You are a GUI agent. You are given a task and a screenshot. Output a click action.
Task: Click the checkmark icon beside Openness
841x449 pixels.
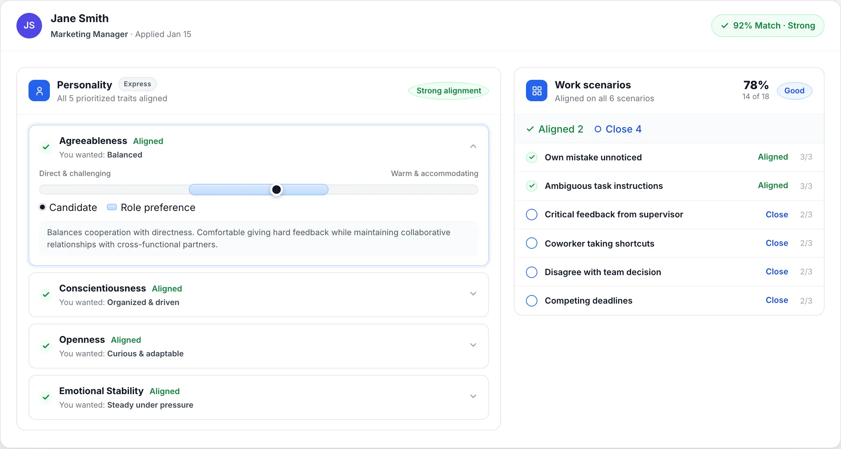pyautogui.click(x=46, y=346)
